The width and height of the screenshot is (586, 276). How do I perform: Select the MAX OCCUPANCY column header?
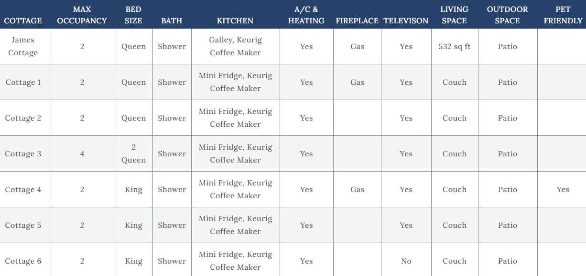[82, 15]
